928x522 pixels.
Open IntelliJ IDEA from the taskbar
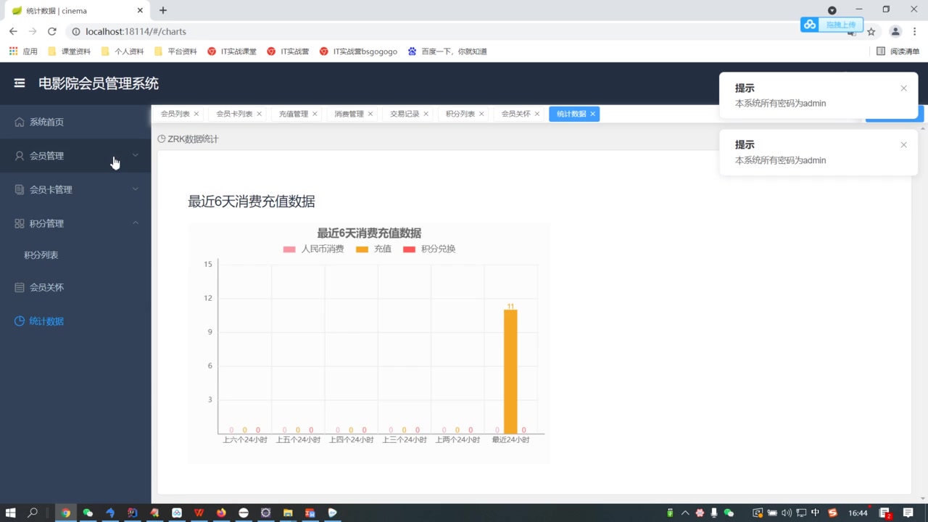tap(132, 513)
